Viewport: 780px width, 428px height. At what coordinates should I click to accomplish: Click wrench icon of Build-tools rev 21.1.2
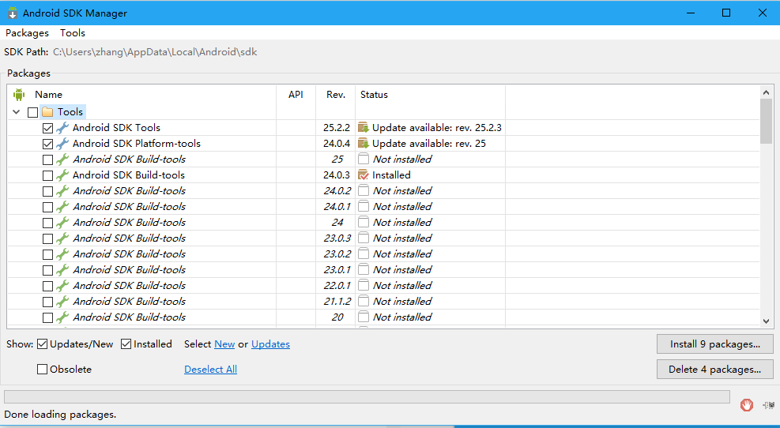point(62,302)
